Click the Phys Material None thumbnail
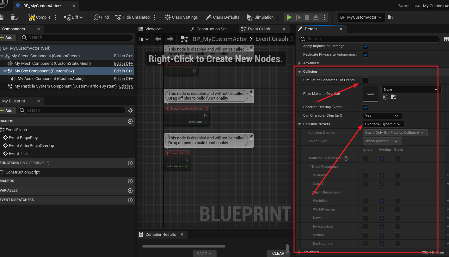Image resolution: width=449 pixels, height=257 pixels. 371,94
